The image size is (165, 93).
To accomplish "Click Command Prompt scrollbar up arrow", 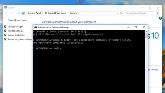I will point(146,32).
